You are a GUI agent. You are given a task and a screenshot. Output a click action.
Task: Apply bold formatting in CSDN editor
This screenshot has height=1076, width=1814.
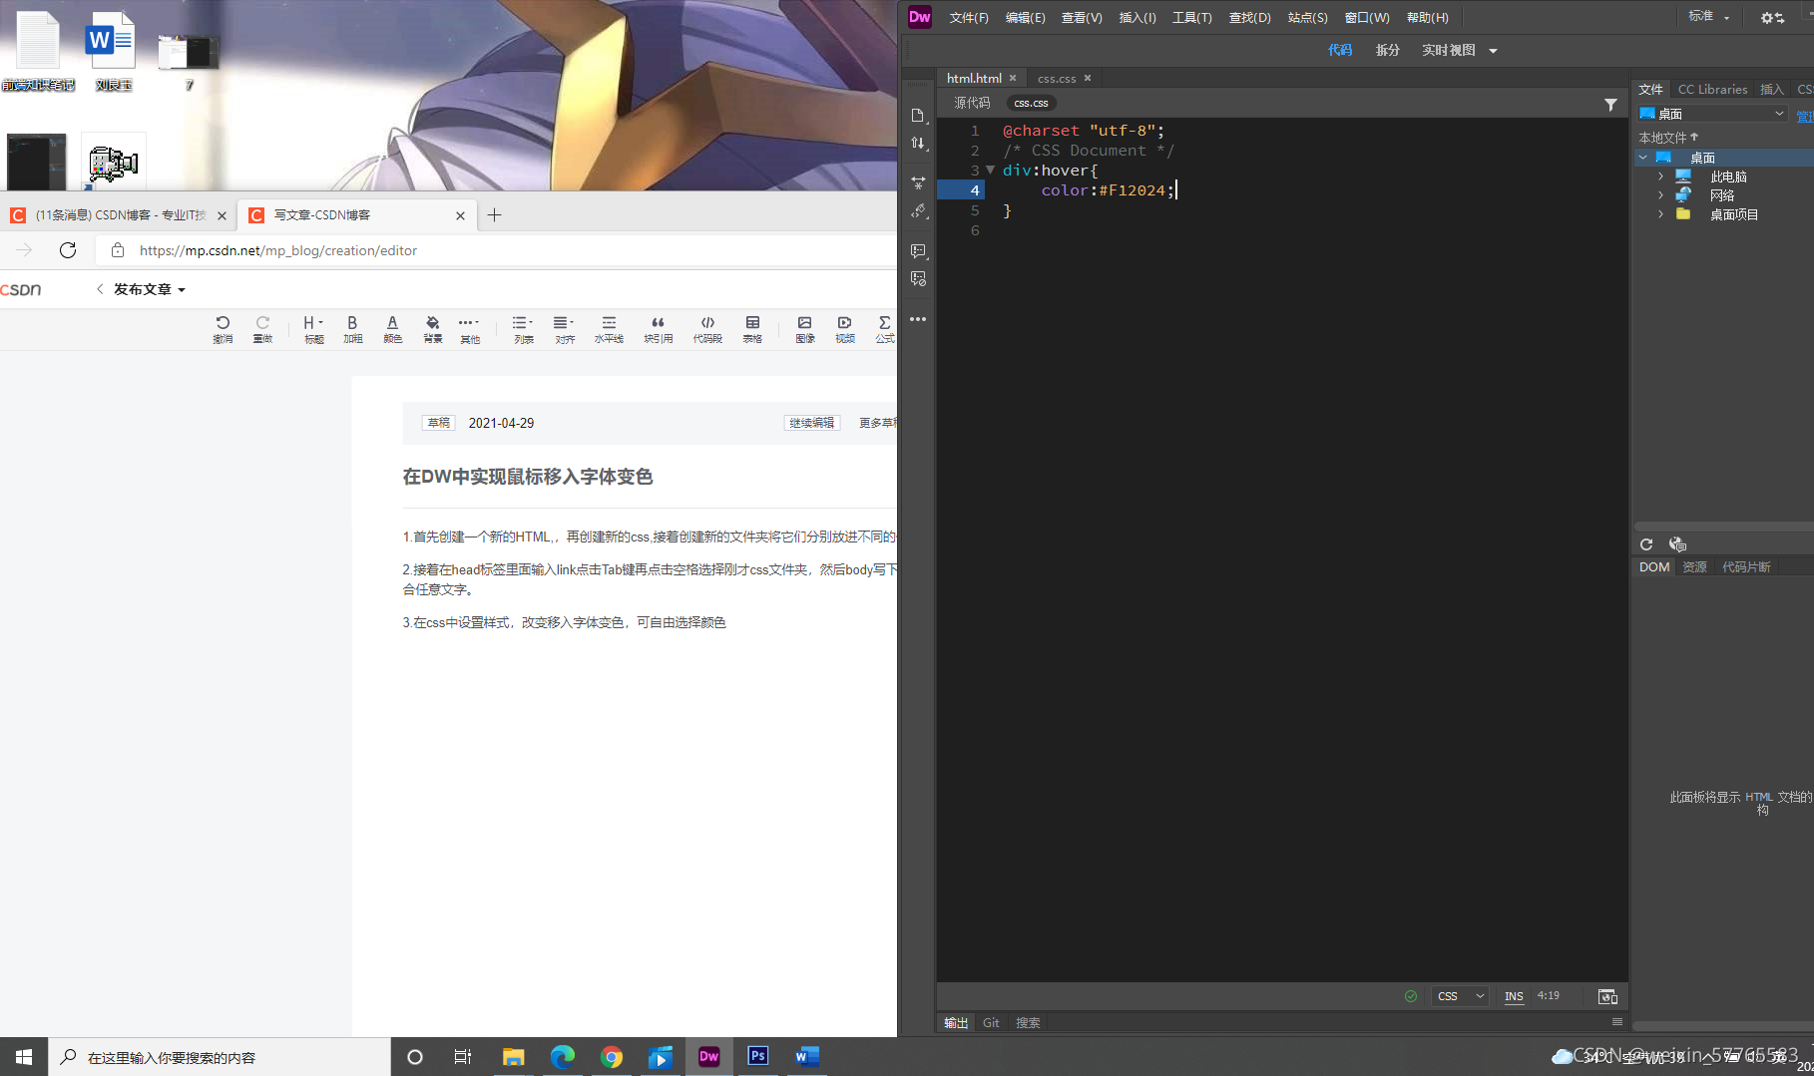tap(352, 328)
